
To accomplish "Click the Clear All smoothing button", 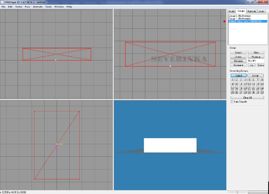I will click(x=247, y=97).
